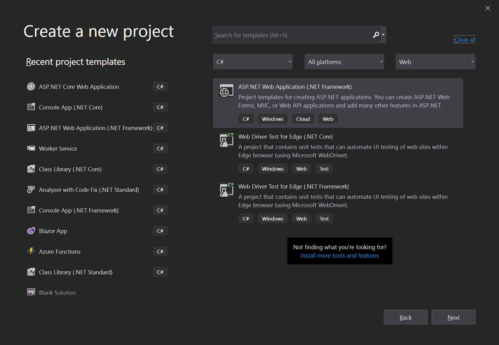Click the template search field

[x=292, y=35]
